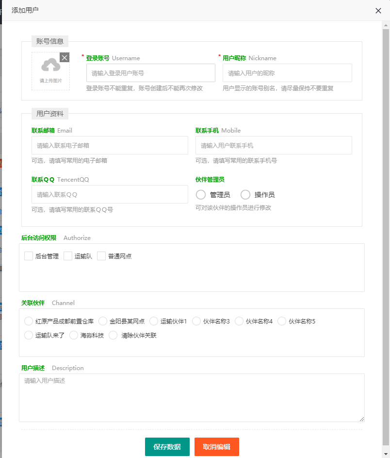Choose partner 伙伴名称4
Screen dimensions: 390x458
[x=239, y=322]
